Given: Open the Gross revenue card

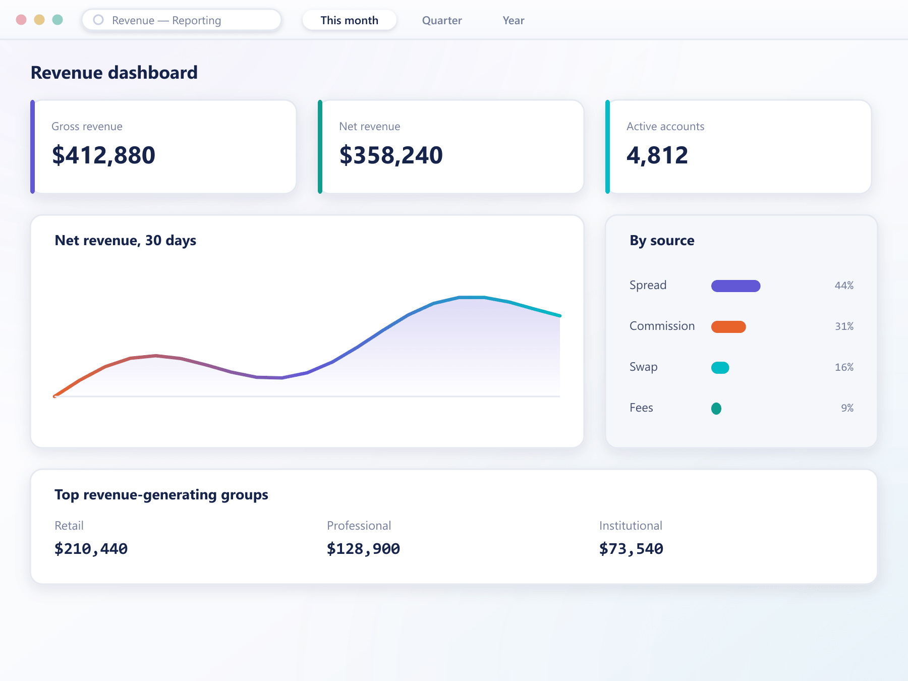Looking at the screenshot, I should pos(163,147).
